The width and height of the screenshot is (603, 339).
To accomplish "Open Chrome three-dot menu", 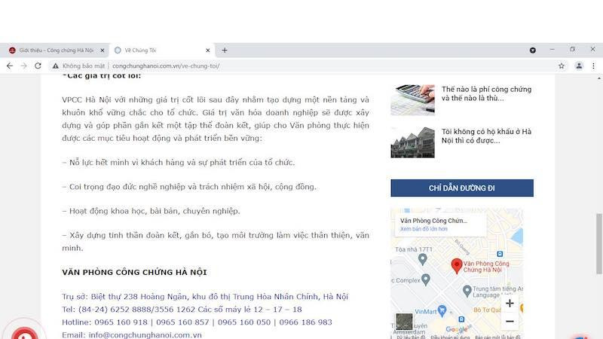I will 593,66.
